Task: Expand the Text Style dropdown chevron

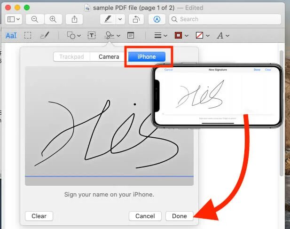Action: [227, 36]
